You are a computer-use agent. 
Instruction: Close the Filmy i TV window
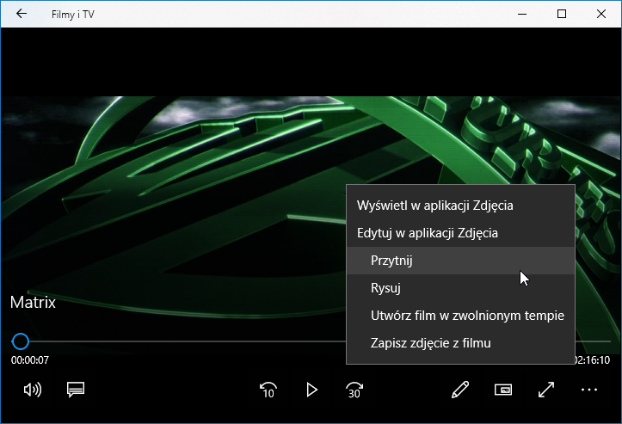(601, 14)
